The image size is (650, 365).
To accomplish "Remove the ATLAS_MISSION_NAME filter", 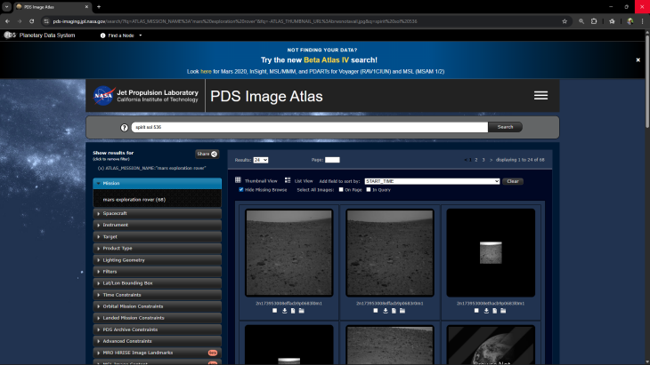I will click(151, 168).
